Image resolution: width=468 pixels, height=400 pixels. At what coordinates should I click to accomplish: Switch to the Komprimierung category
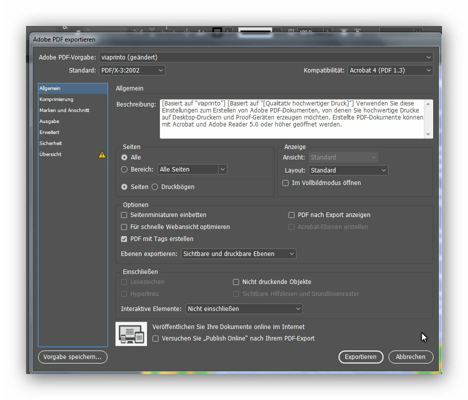(73, 99)
